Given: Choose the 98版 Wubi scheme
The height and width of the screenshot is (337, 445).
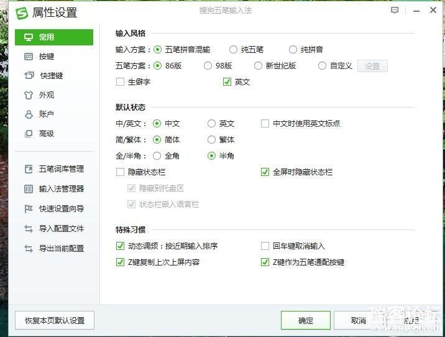Looking at the screenshot, I should click(208, 66).
